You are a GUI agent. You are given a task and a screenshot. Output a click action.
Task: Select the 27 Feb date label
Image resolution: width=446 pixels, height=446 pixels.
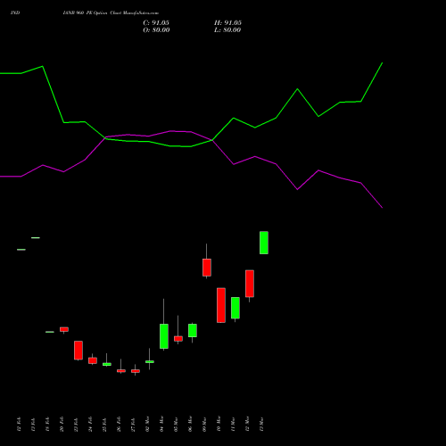pos(133,425)
